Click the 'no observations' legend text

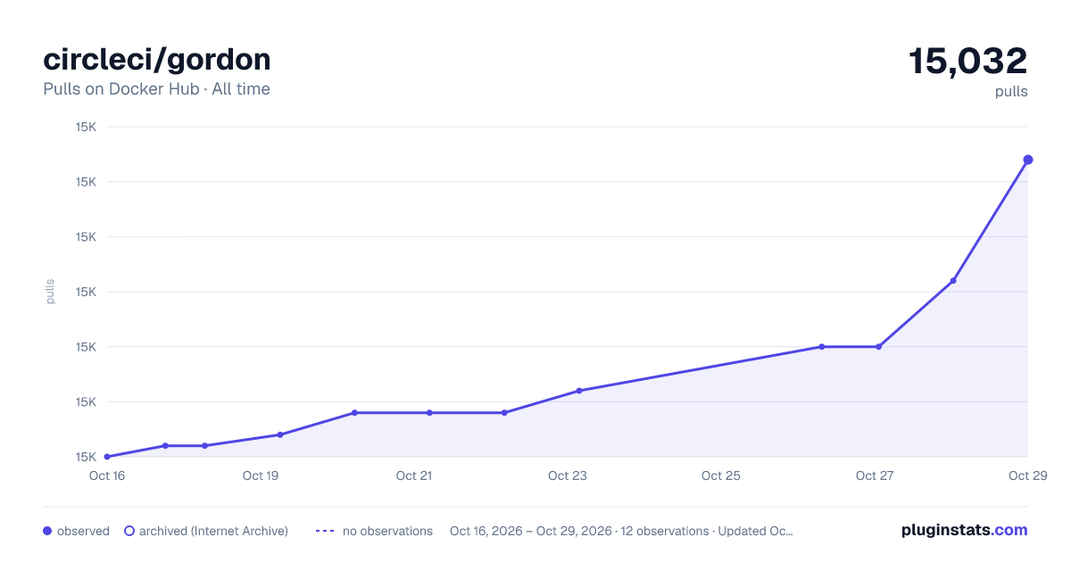click(387, 531)
